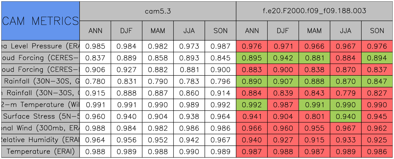The height and width of the screenshot is (159, 394).
Task: Click the green cell with value 0.942
Action: pos(283,58)
